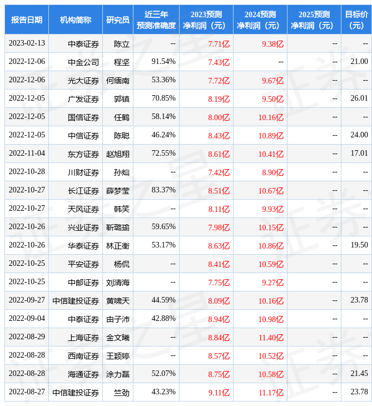Image resolution: width=372 pixels, height=406 pixels.
Task: Click the 报告日期 column header
Action: pos(27,19)
